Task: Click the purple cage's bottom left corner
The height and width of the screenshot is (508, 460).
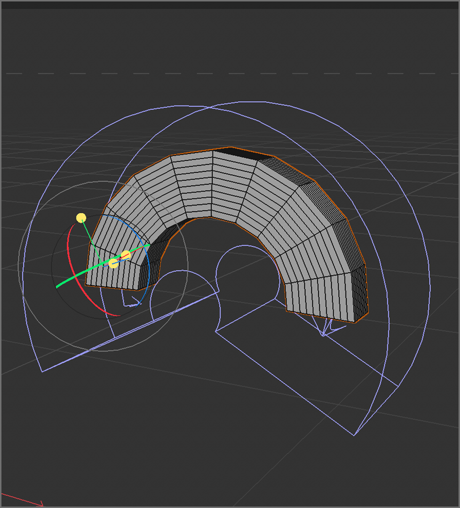Action: coord(43,372)
